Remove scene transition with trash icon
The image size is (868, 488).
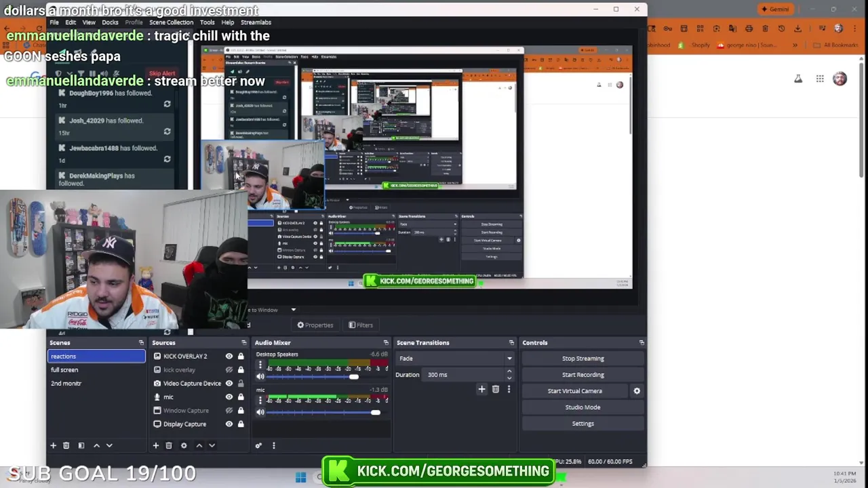[495, 389]
